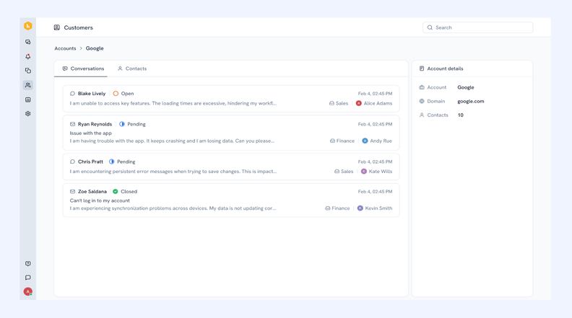Open the conversations inbox sidebar icon
Viewport: 572px width, 318px height.
27,42
